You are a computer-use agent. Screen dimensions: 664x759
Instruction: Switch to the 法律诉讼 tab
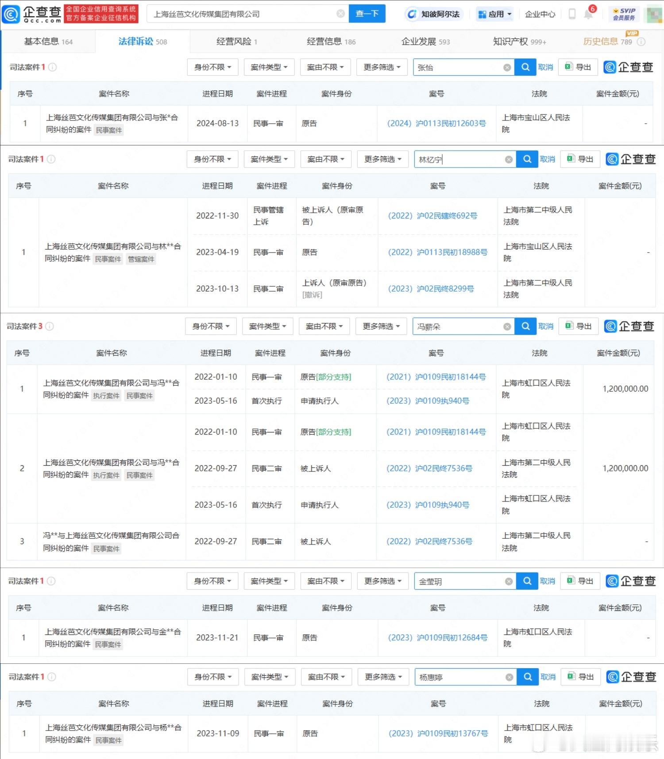click(143, 42)
